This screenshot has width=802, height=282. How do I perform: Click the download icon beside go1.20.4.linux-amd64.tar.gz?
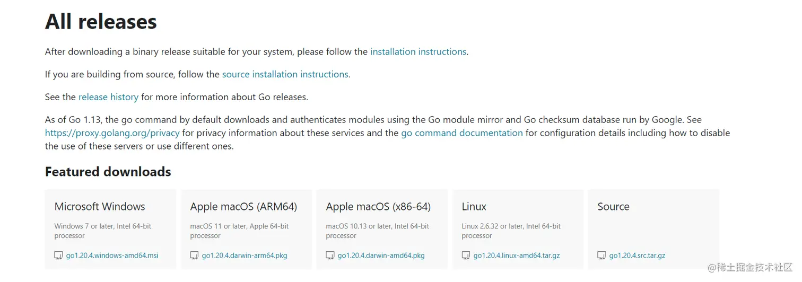point(466,255)
